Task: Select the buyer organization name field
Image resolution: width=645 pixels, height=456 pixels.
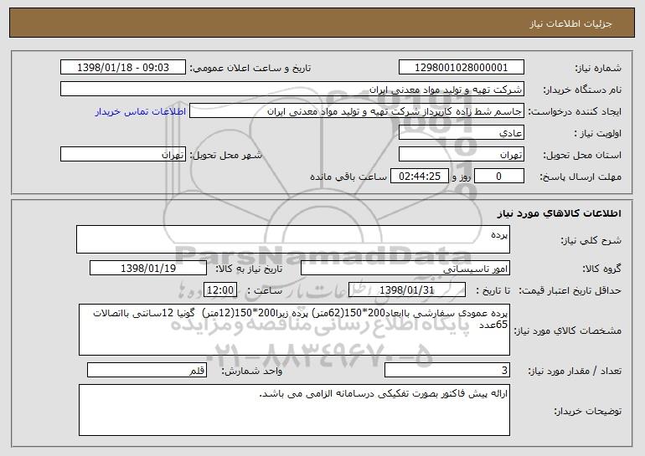Action: [x=292, y=90]
